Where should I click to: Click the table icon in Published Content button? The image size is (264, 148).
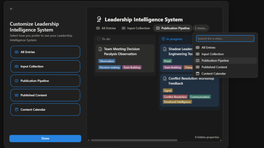click(x=16, y=95)
